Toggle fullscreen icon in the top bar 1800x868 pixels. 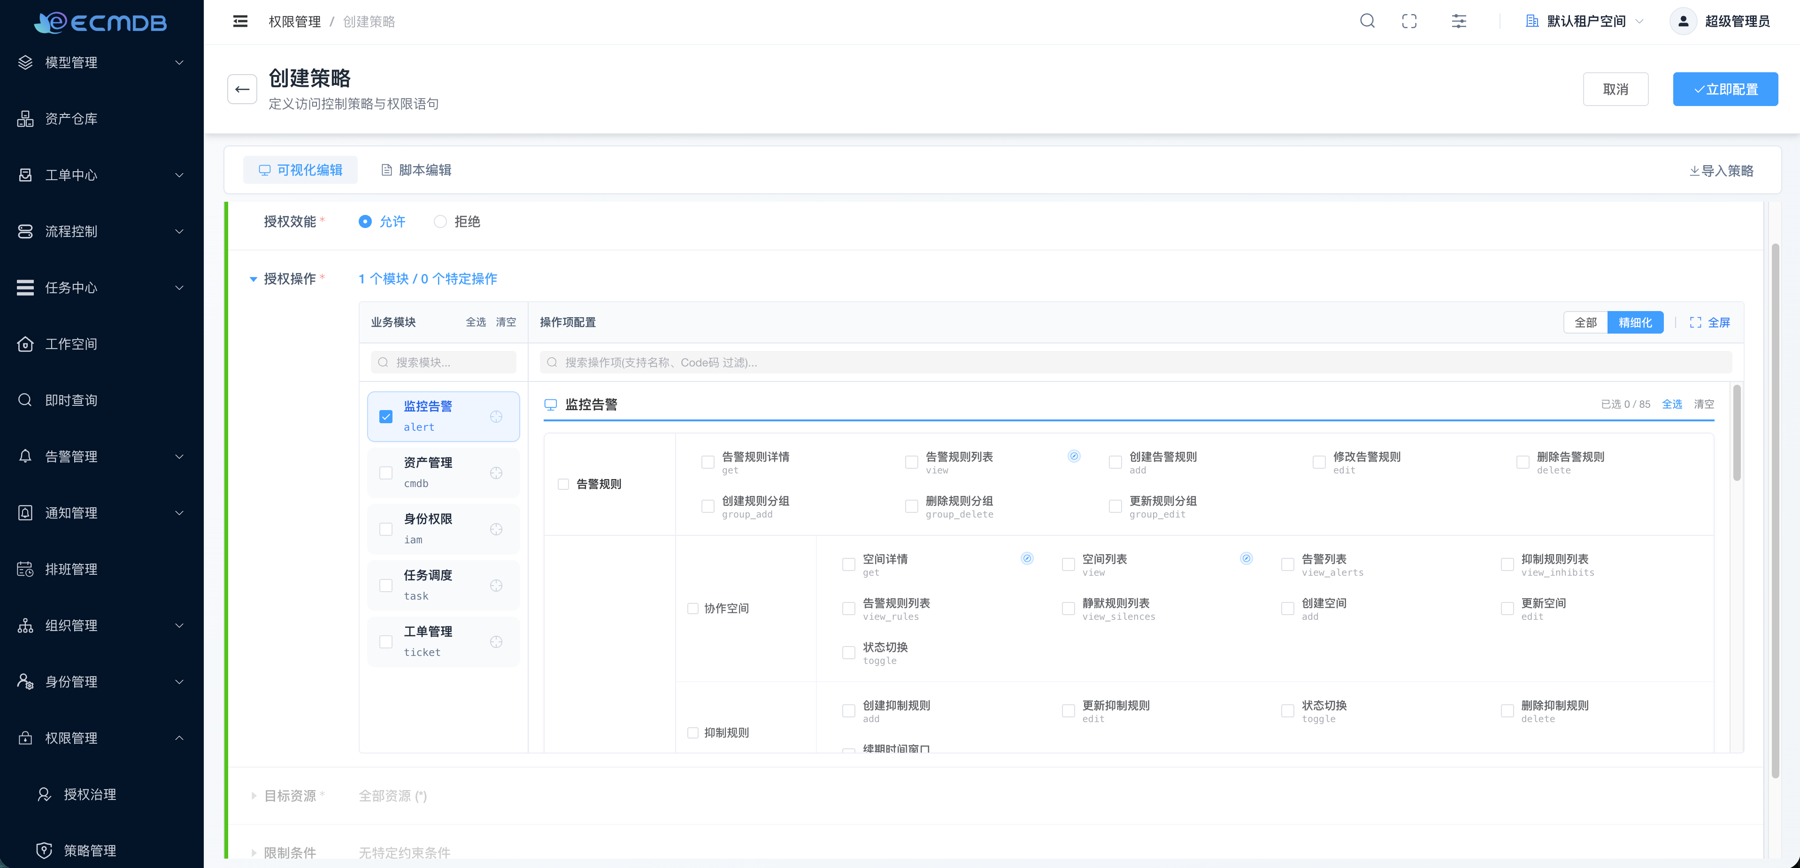[x=1409, y=22]
